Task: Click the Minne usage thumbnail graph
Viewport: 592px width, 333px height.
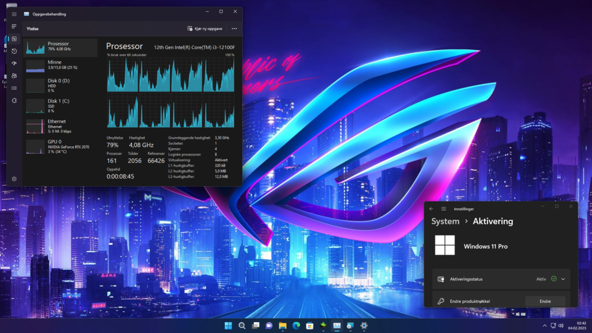Action: (x=35, y=66)
